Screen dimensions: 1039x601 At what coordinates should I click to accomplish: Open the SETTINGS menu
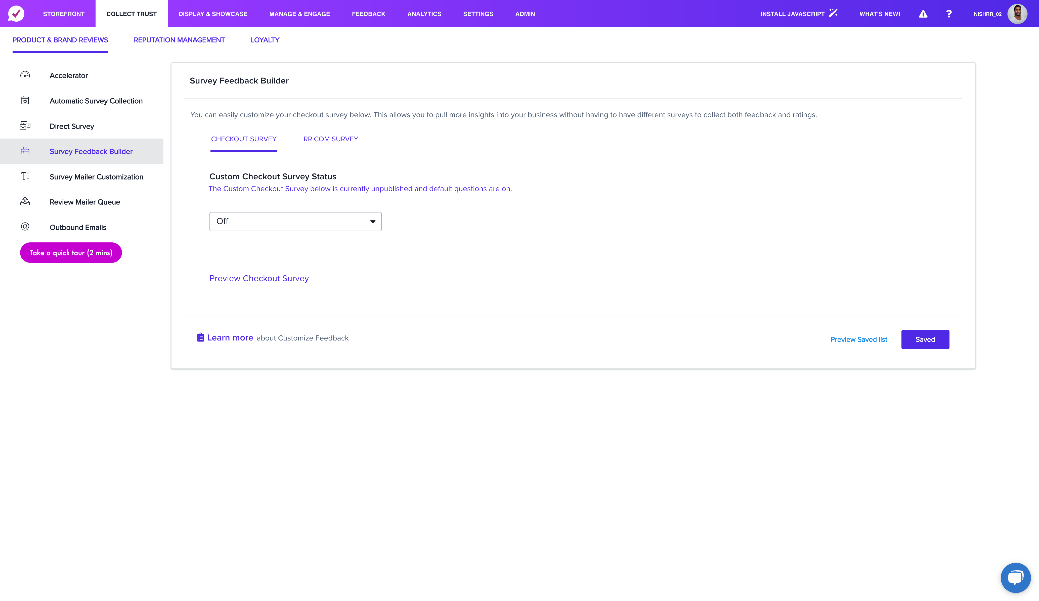pos(478,14)
